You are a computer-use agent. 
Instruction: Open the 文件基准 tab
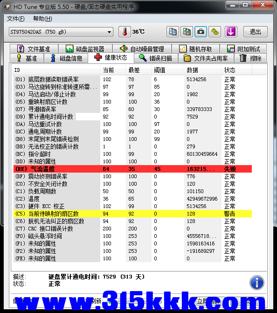coord(34,49)
